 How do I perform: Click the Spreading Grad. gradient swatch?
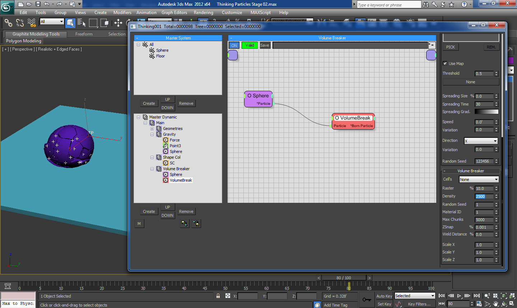[x=486, y=112]
